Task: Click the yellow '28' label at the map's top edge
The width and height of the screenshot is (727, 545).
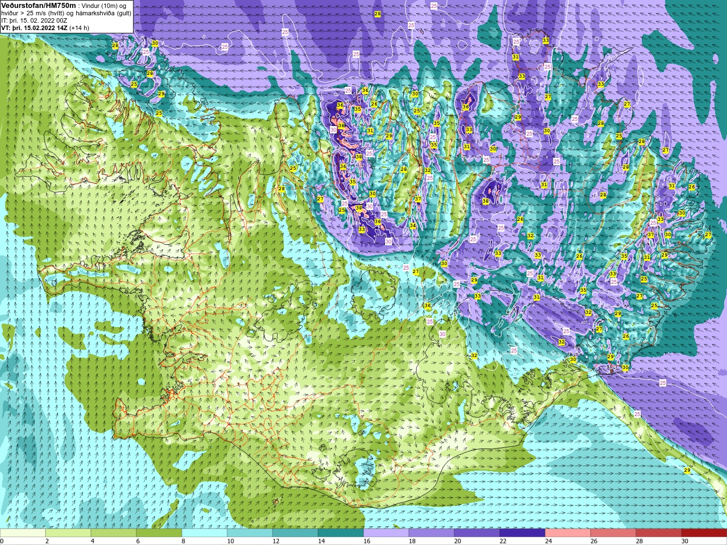Action: [x=378, y=14]
